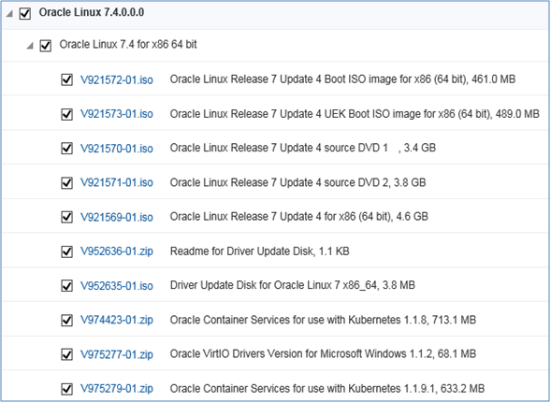The image size is (551, 402).
Task: Toggle the Readme for Driver Update Disk checkbox
Action: click(x=66, y=251)
